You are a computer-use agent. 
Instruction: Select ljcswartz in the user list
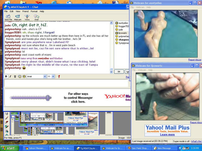tap(121, 33)
